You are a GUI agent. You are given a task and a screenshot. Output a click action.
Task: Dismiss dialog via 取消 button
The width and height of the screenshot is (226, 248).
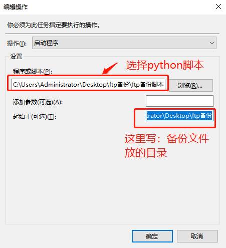[x=197, y=236]
